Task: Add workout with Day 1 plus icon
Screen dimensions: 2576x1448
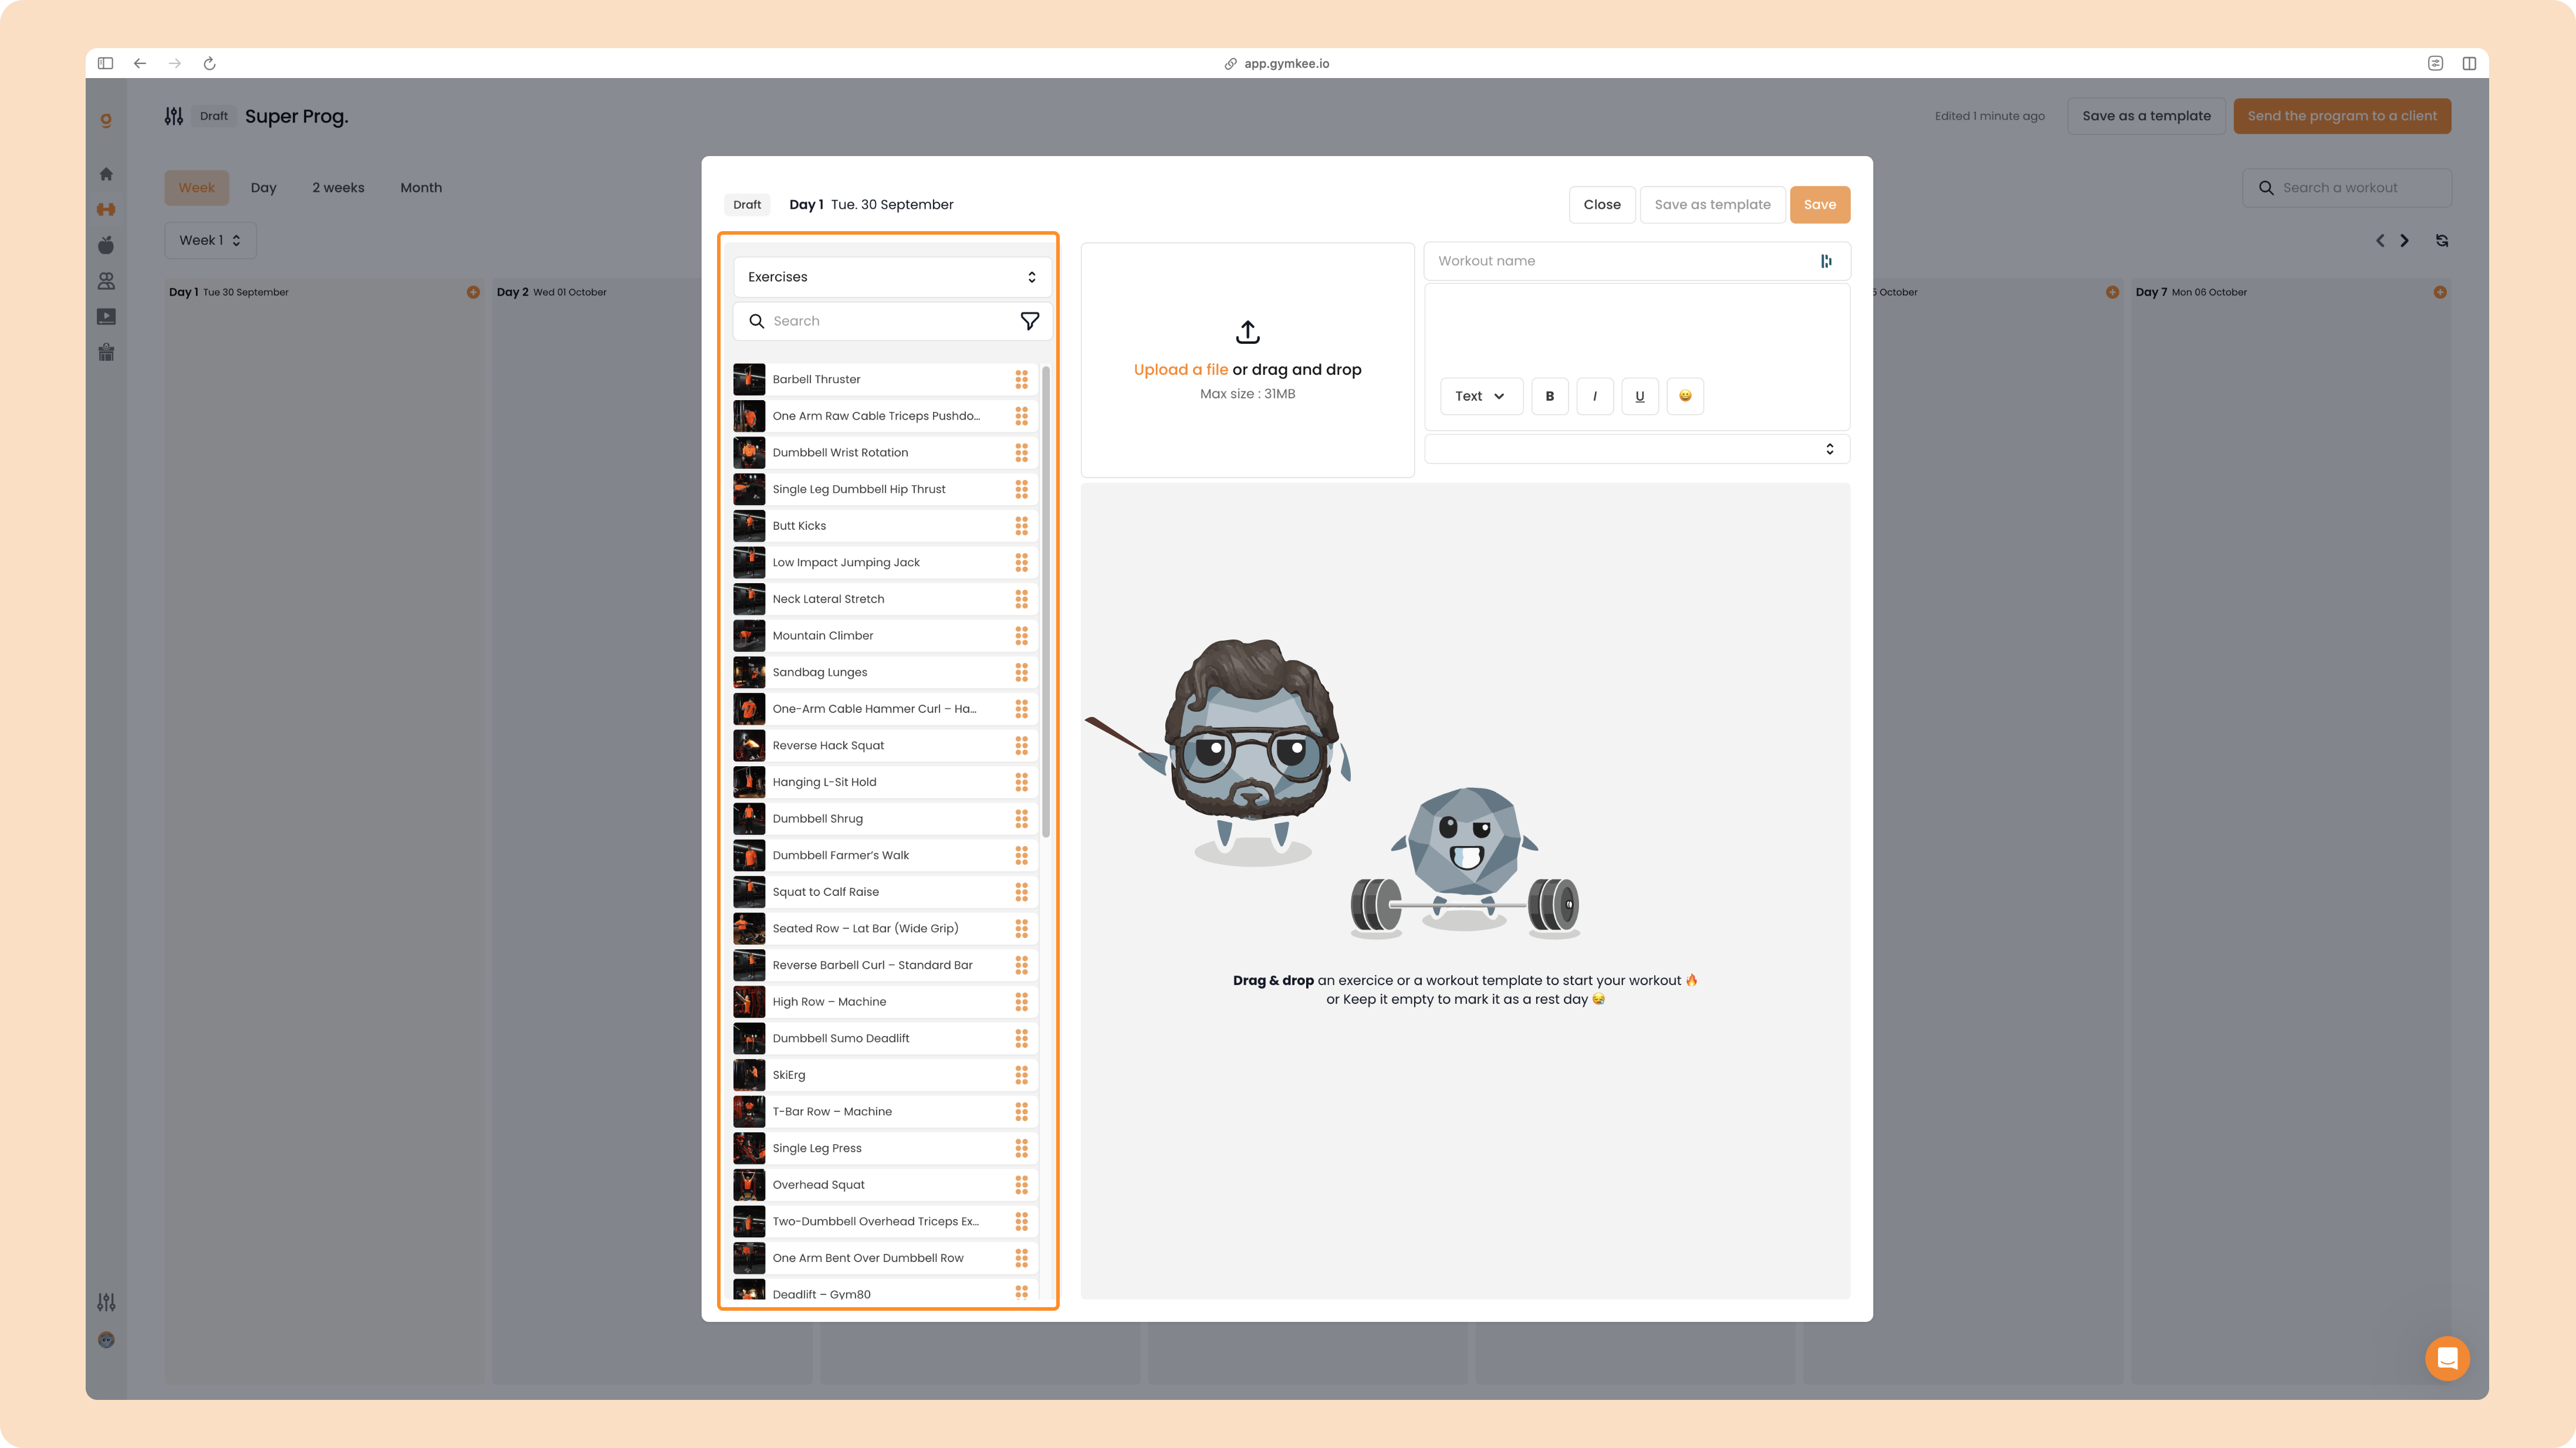Action: (473, 292)
